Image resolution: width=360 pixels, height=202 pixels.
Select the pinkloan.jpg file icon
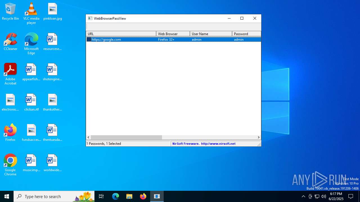[53, 12]
